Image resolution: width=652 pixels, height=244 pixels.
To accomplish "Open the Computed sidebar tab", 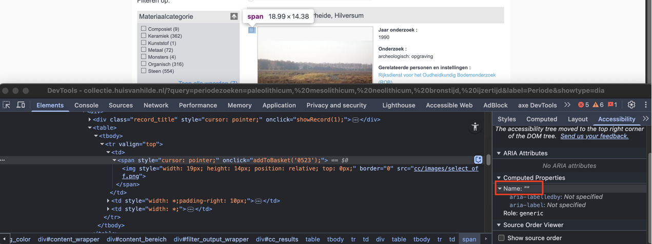I will click(541, 119).
